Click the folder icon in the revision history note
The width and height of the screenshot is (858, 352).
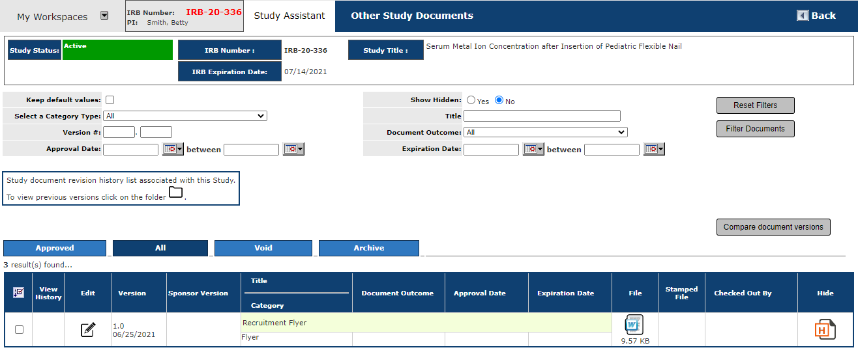point(176,193)
